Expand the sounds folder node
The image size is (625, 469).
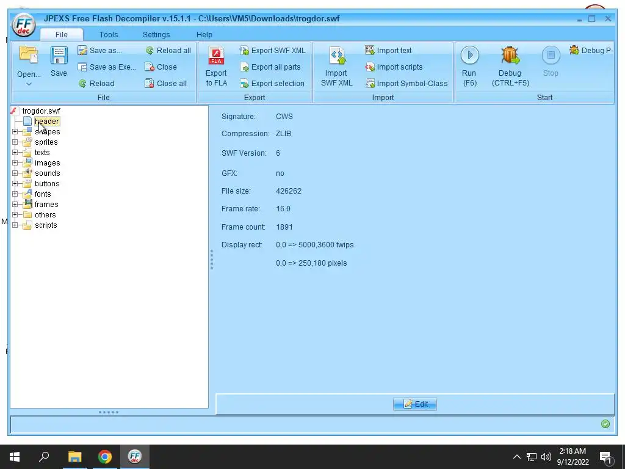click(x=15, y=173)
